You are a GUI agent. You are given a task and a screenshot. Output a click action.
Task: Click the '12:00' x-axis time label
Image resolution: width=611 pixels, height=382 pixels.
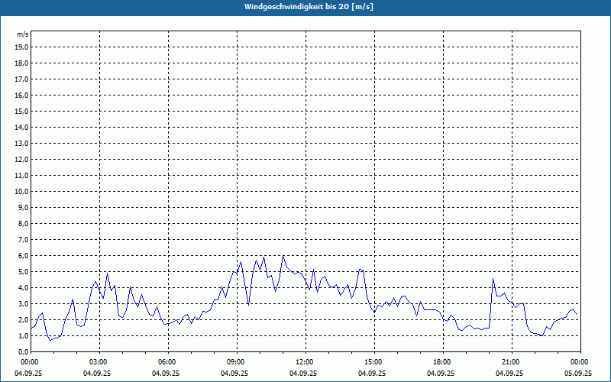point(305,362)
